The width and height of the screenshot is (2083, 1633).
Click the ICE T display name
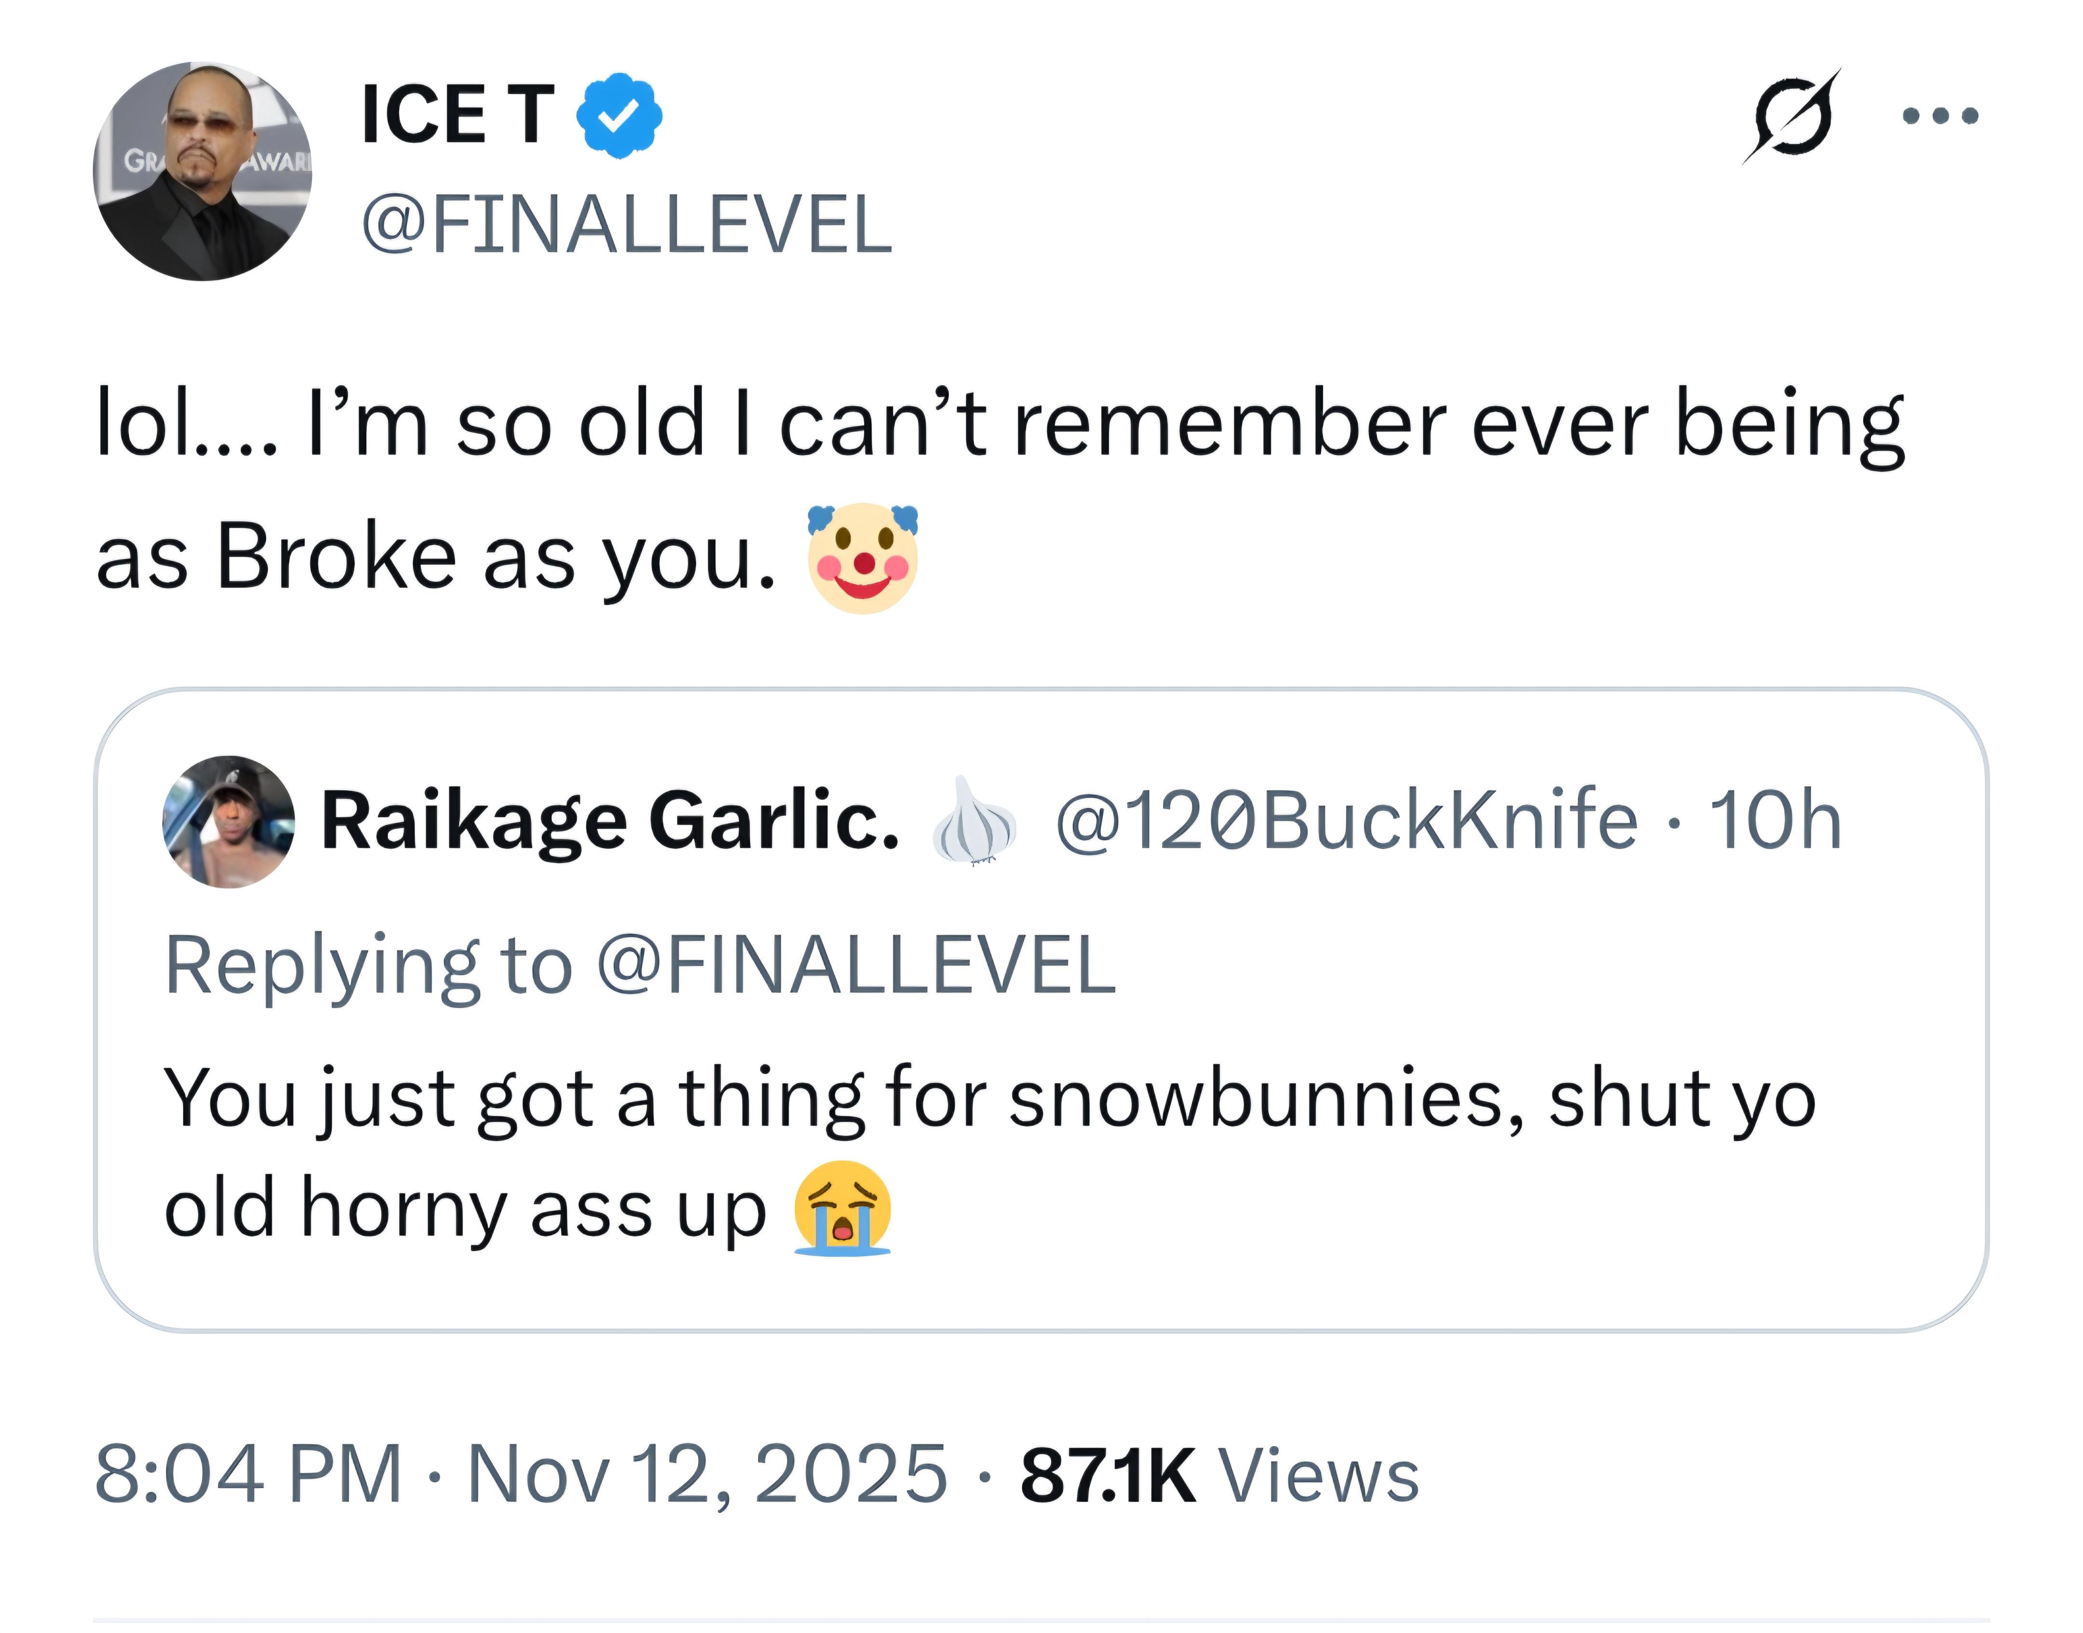point(458,116)
